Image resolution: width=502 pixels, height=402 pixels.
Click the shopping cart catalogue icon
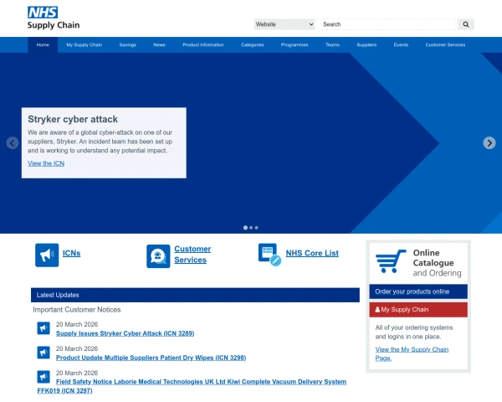point(391,261)
